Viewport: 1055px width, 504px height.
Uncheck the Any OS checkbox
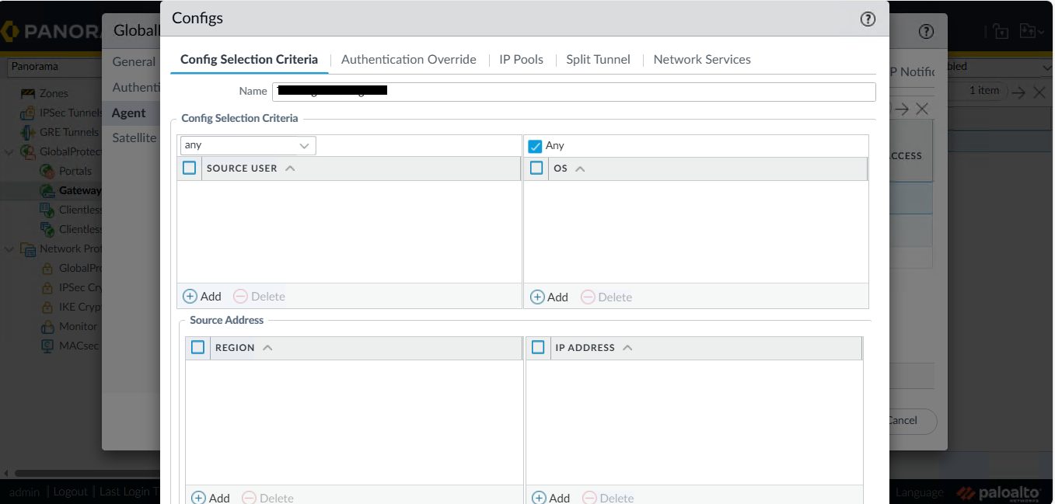point(535,146)
